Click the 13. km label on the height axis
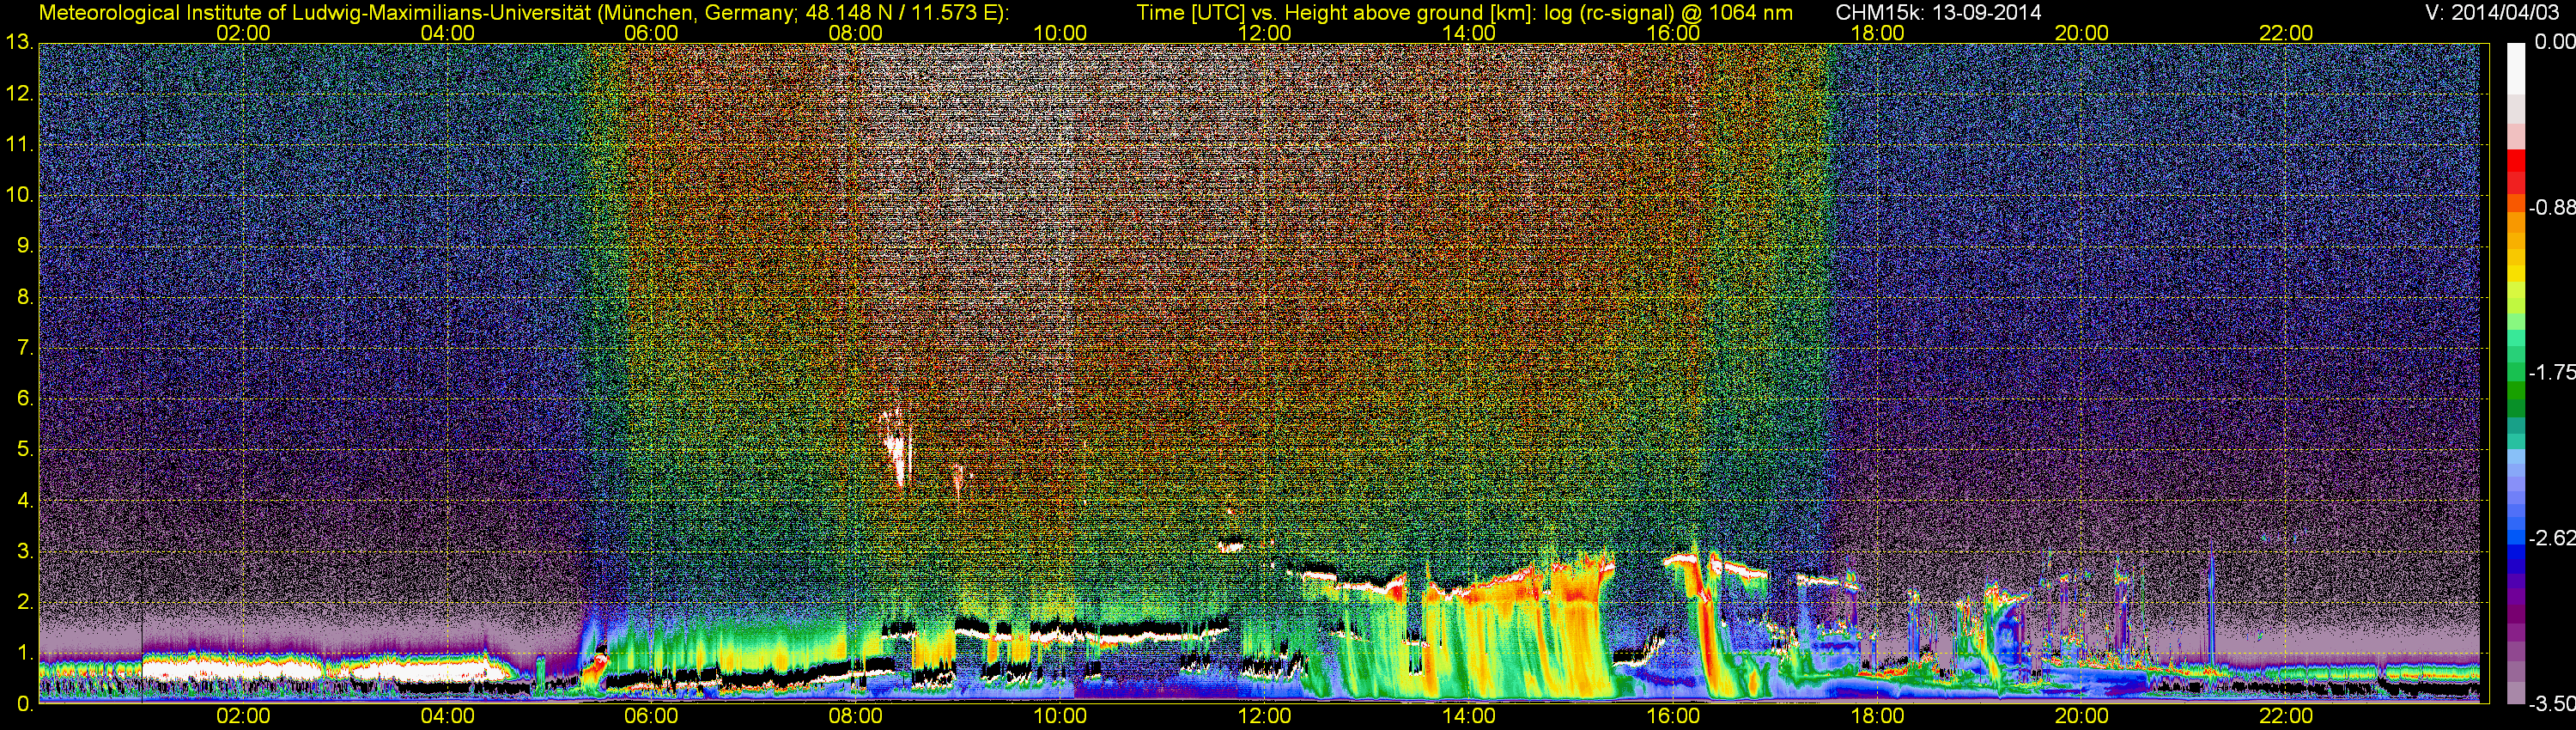The image size is (2576, 730). click(20, 43)
